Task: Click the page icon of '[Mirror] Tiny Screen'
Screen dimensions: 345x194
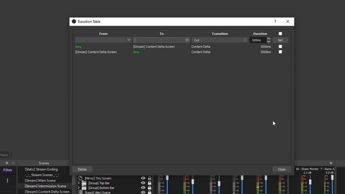Action: click(80, 178)
